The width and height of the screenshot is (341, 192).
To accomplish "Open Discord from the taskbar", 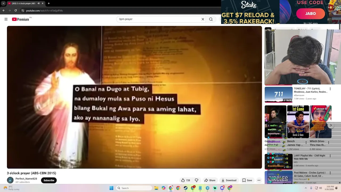I will pyautogui.click(x=222, y=188).
